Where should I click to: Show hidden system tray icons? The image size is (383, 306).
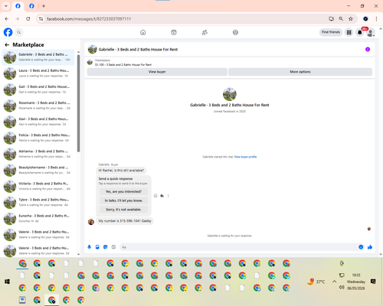335,282
